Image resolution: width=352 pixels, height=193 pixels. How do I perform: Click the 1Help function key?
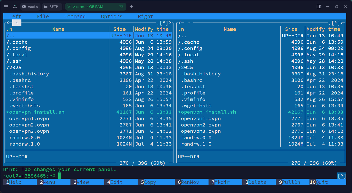click(x=20, y=182)
